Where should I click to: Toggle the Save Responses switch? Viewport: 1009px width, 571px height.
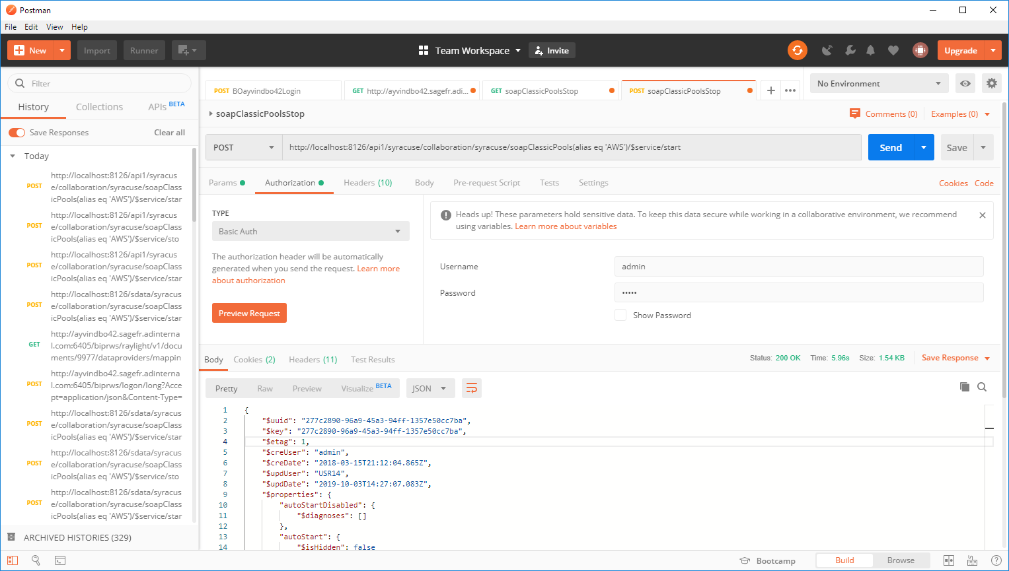[x=17, y=133]
